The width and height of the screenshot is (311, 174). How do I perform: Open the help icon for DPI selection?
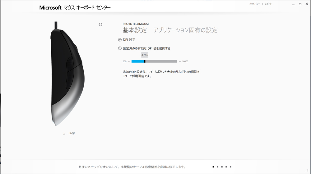click(120, 48)
